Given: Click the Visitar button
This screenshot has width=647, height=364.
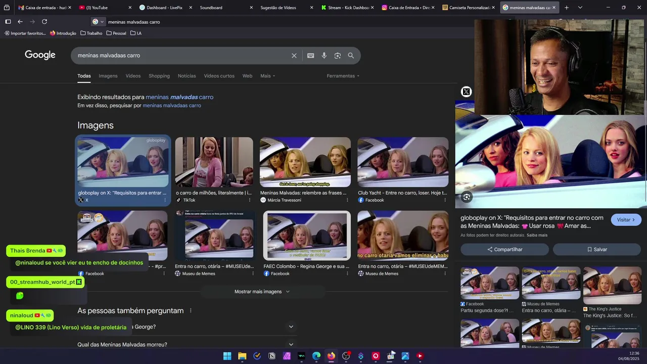Looking at the screenshot, I should pyautogui.click(x=626, y=220).
